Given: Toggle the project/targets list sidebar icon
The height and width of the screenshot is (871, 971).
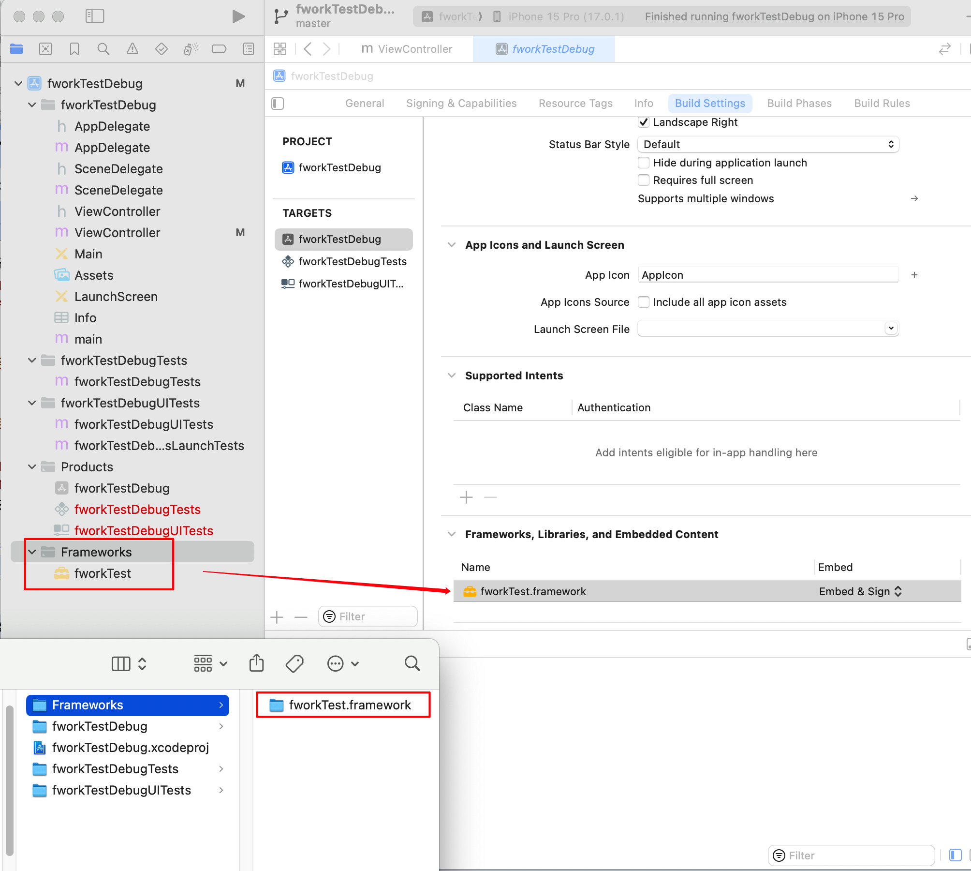Looking at the screenshot, I should coord(278,104).
